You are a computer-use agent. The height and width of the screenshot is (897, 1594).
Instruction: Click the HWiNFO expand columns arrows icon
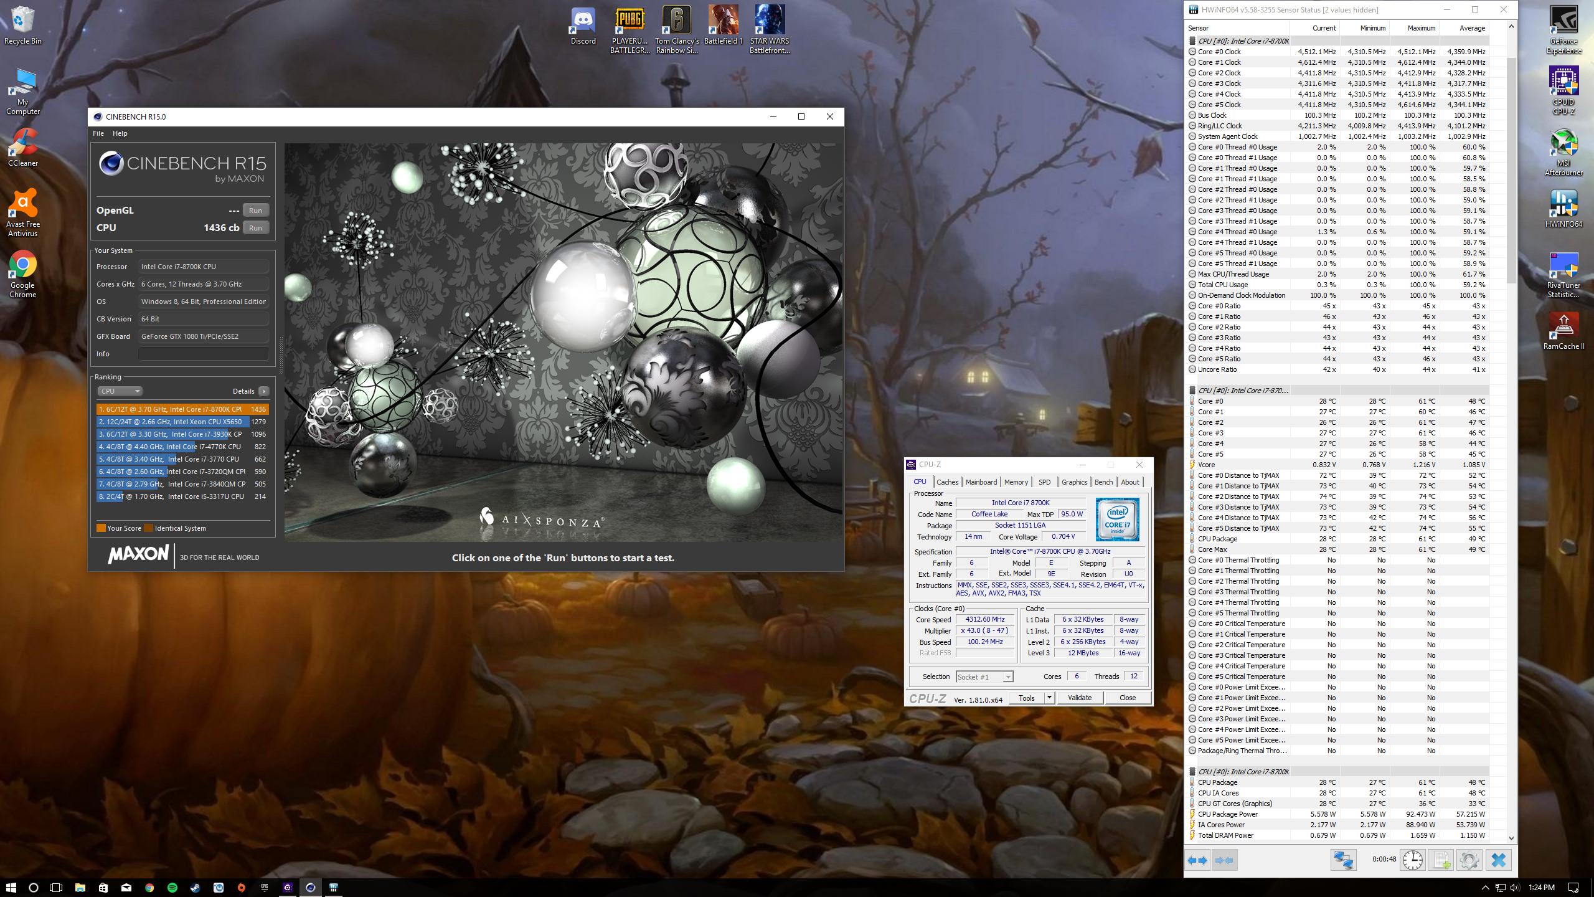(1197, 860)
